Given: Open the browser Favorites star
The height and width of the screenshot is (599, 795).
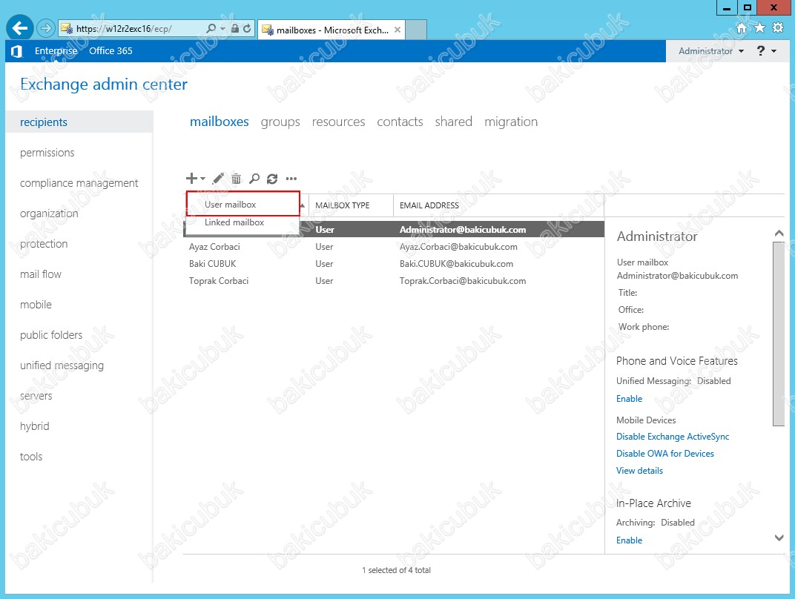Looking at the screenshot, I should (x=759, y=28).
